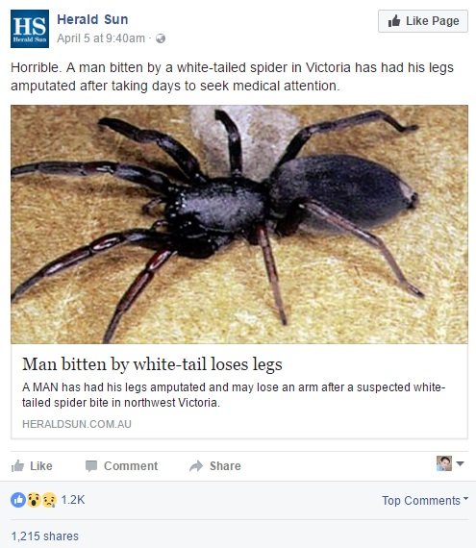This screenshot has width=476, height=548.
Task: Like this post
Action: click(32, 466)
